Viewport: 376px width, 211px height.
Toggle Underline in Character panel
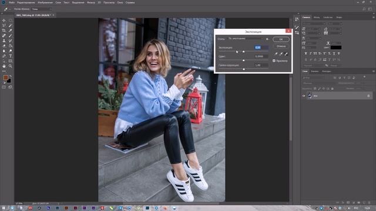[x=334, y=53]
